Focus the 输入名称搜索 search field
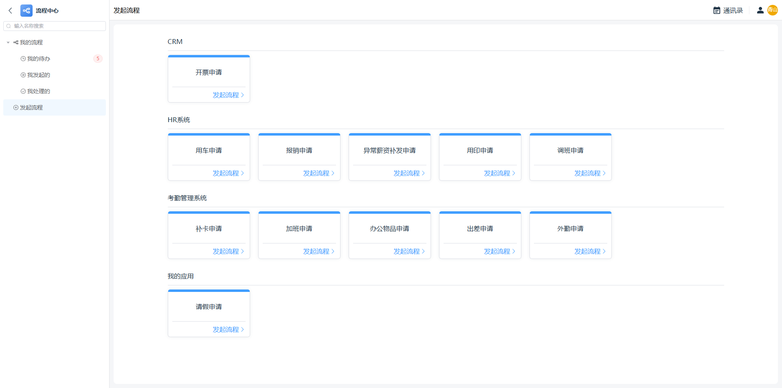Image resolution: width=782 pixels, height=388 pixels. 57,26
